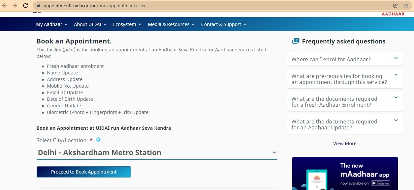This screenshot has width=414, height=190.
Task: Expand 'Where can I enrol for Aadhaar?' question
Action: [x=345, y=59]
